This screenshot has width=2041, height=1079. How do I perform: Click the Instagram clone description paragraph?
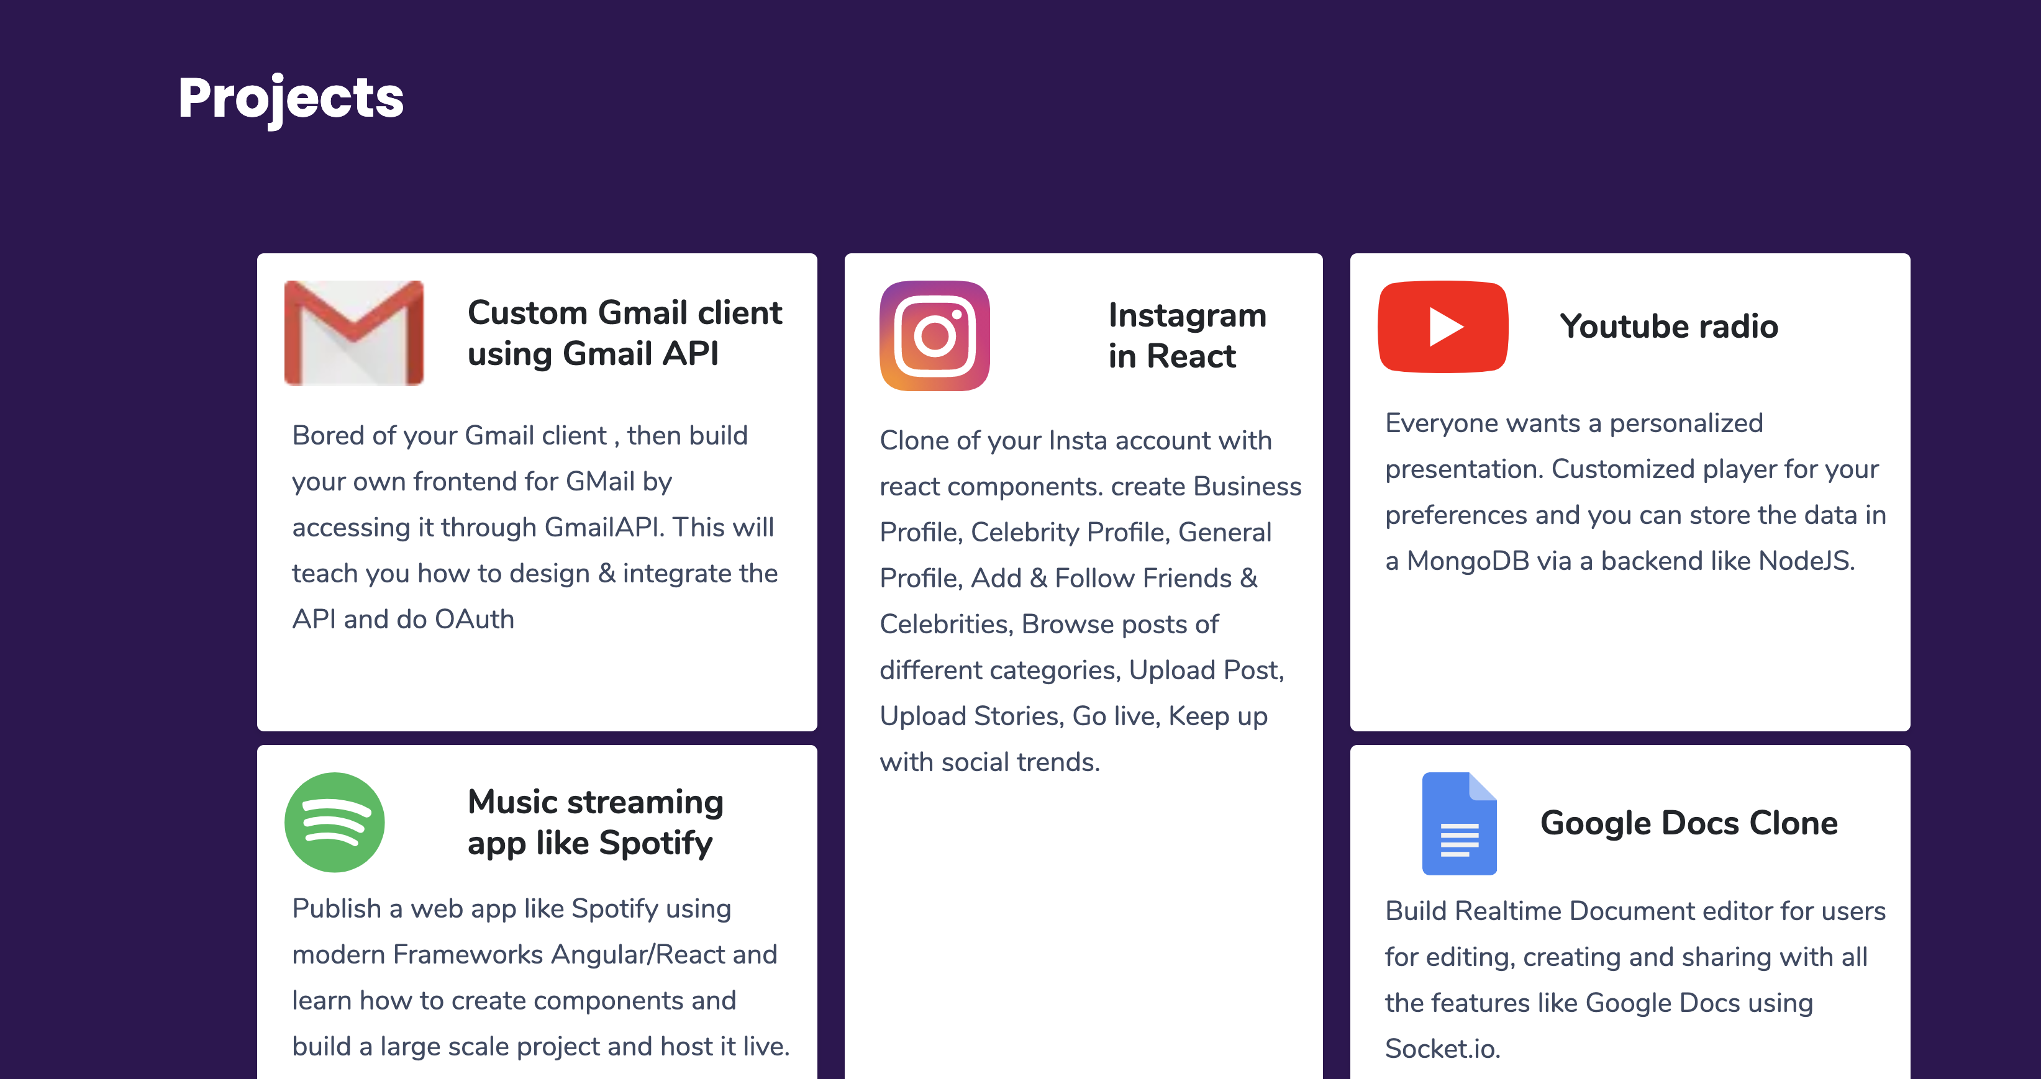pyautogui.click(x=1089, y=600)
